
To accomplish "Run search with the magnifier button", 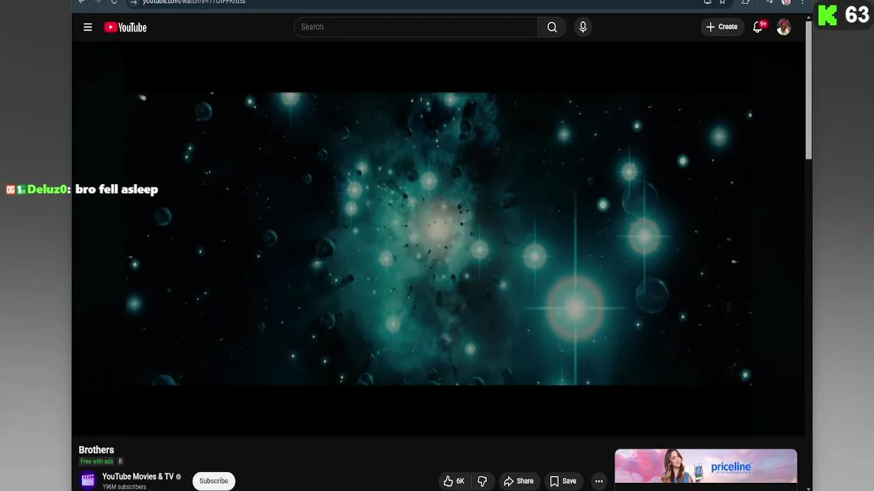I will click(552, 27).
